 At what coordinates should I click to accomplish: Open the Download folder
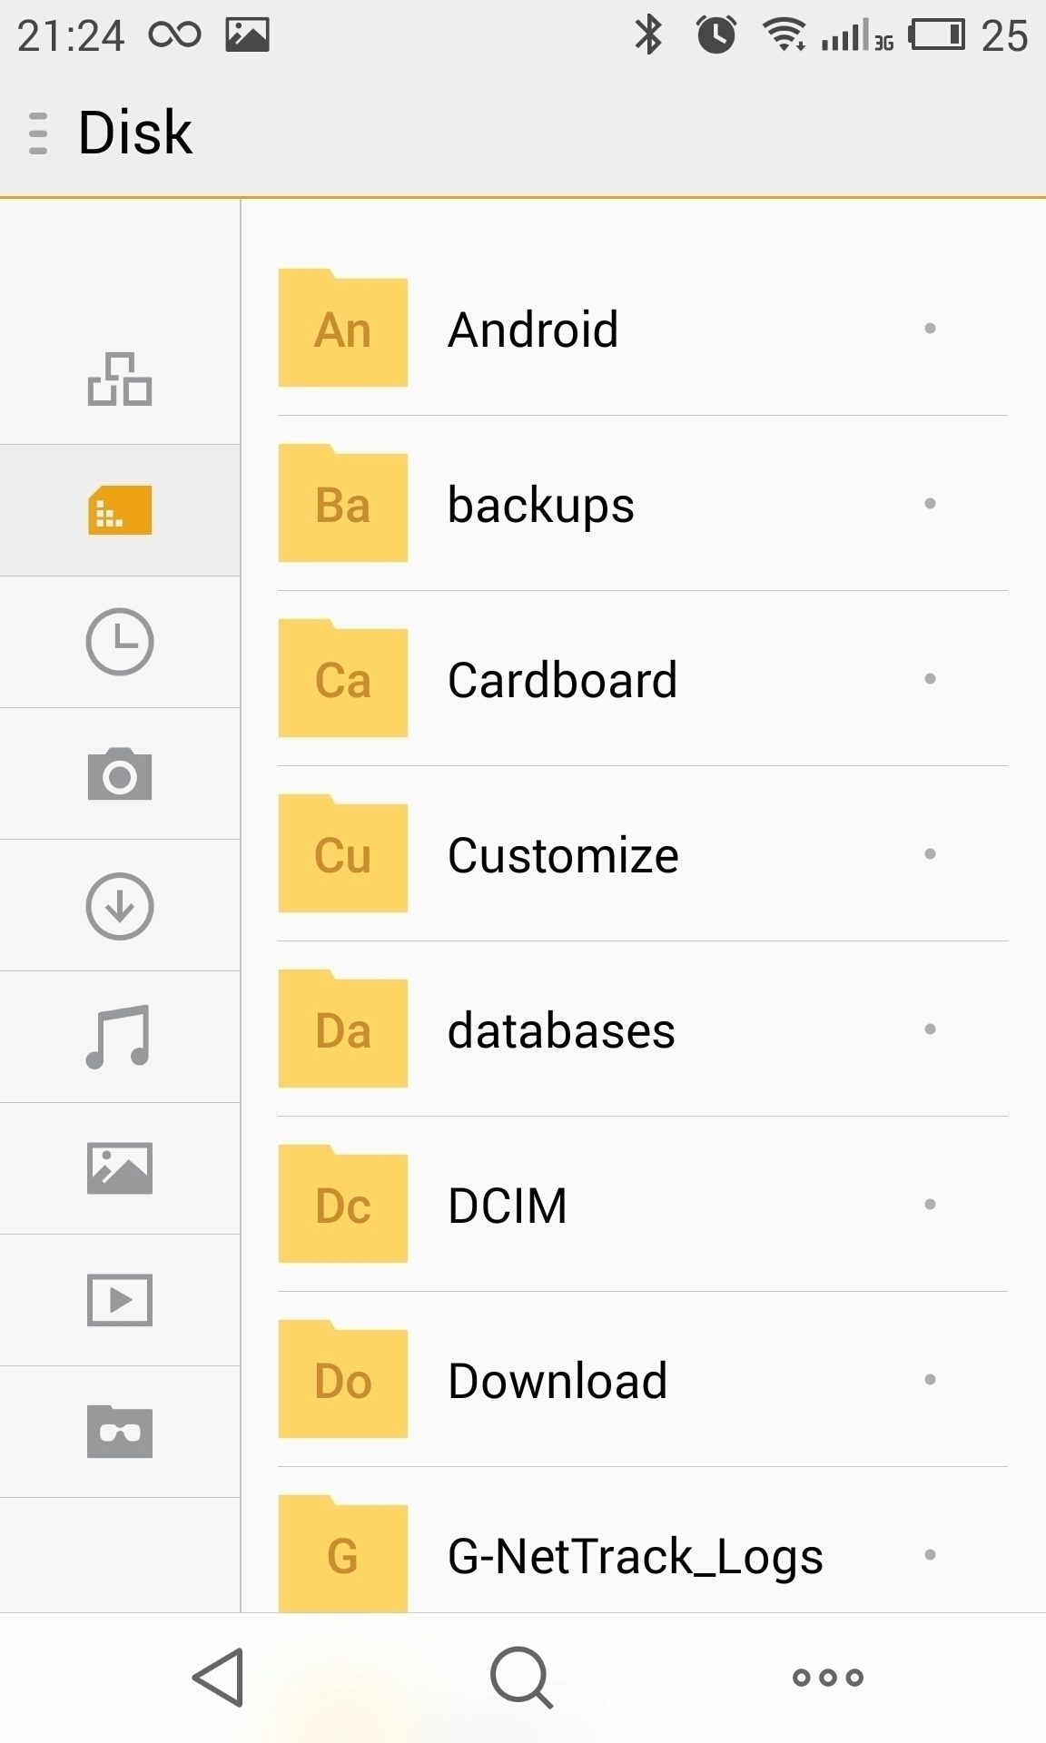tap(643, 1380)
